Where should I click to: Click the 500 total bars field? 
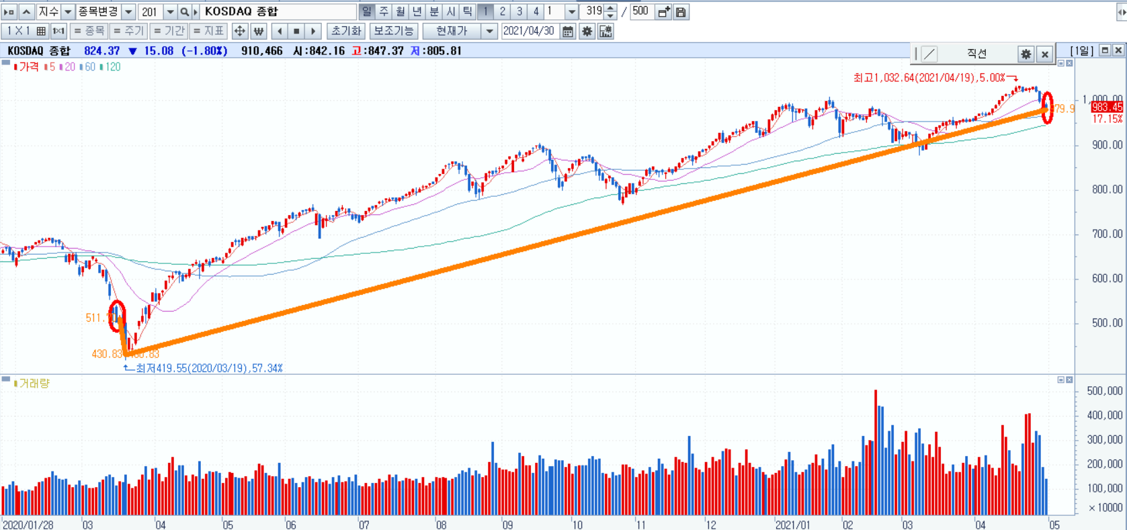pos(642,11)
